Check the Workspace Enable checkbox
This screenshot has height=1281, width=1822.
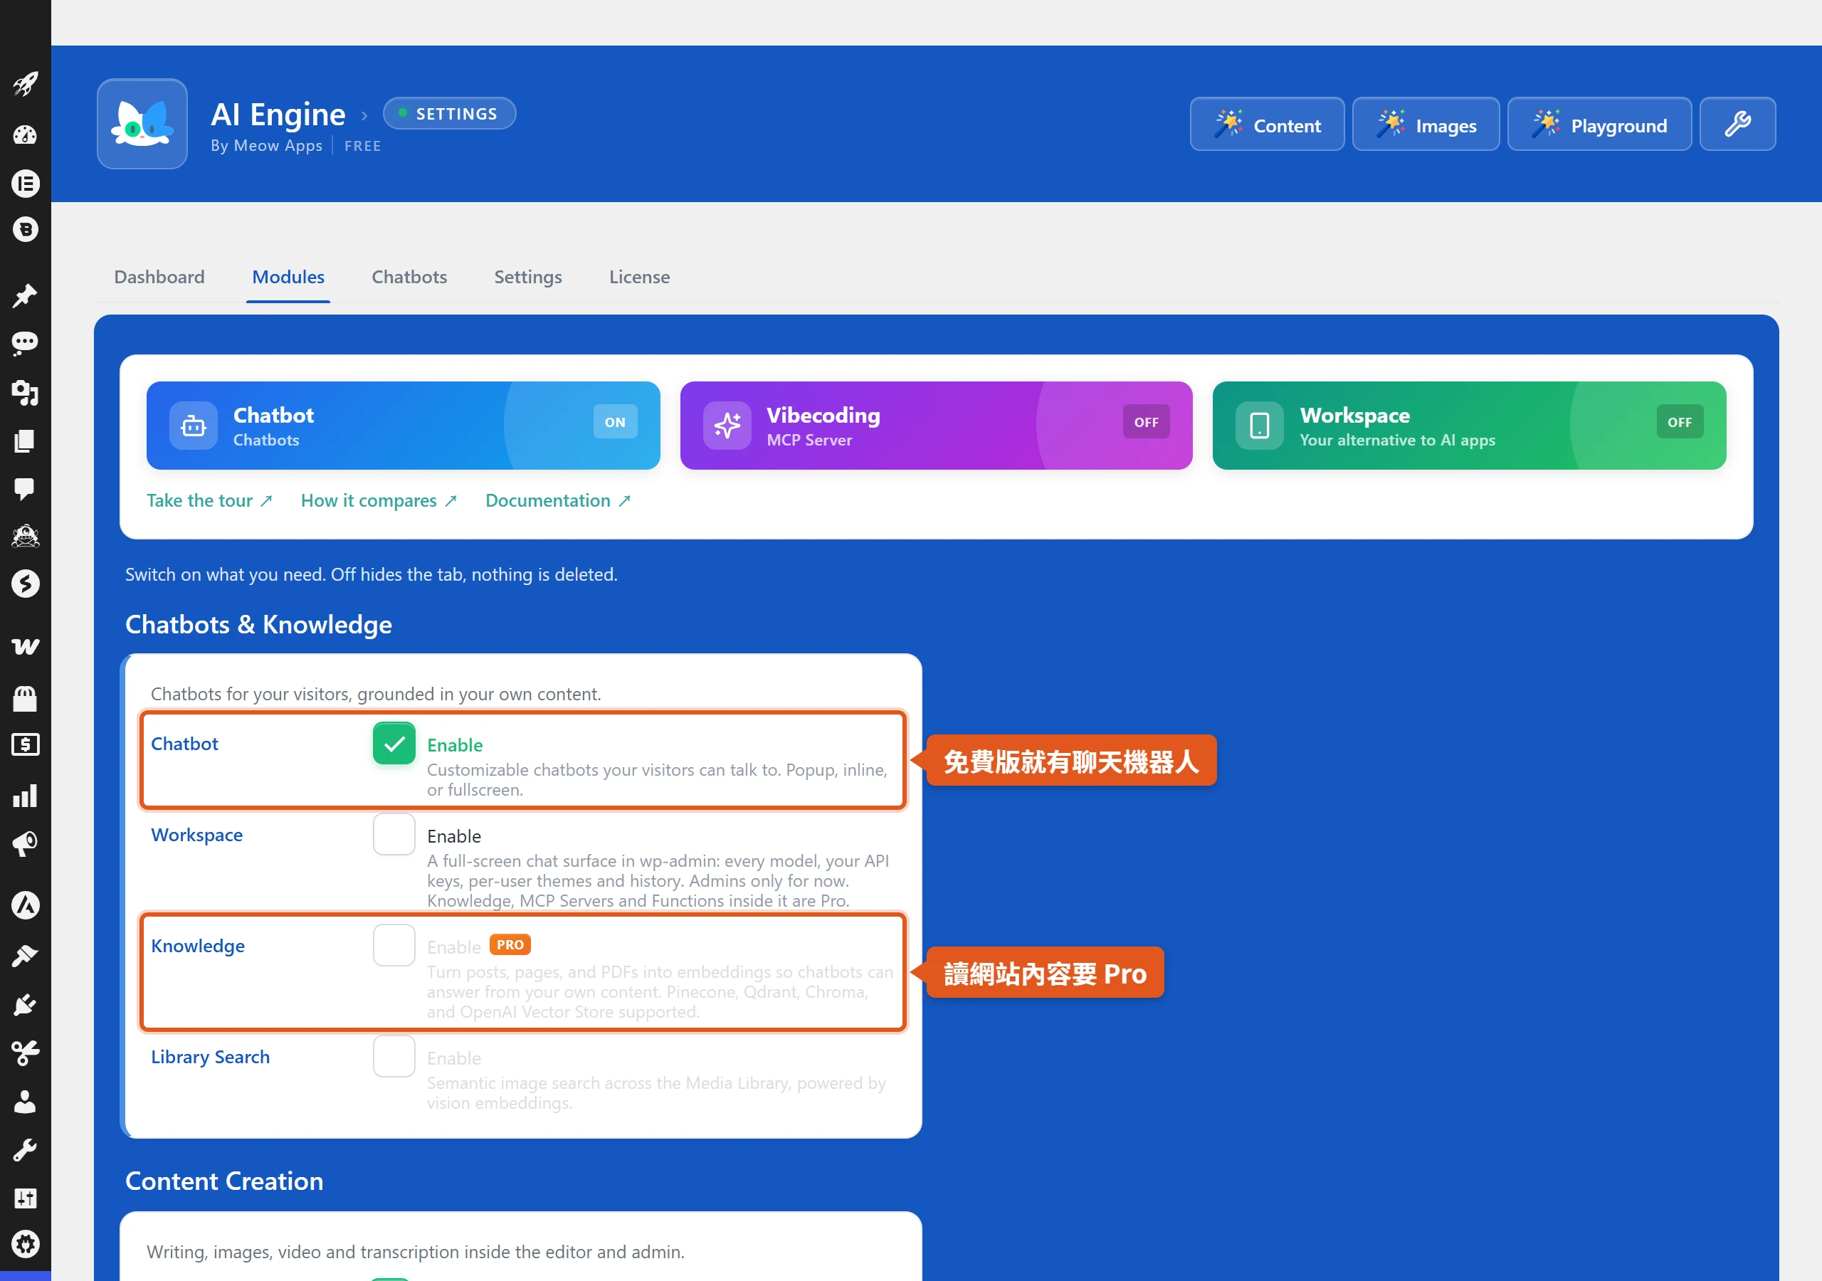(394, 834)
